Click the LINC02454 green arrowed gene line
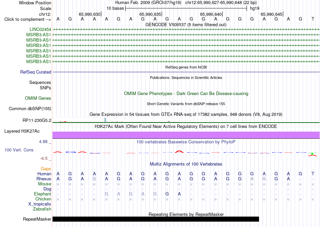Image resolution: width=320 pixels, height=227 pixels. point(186,30)
